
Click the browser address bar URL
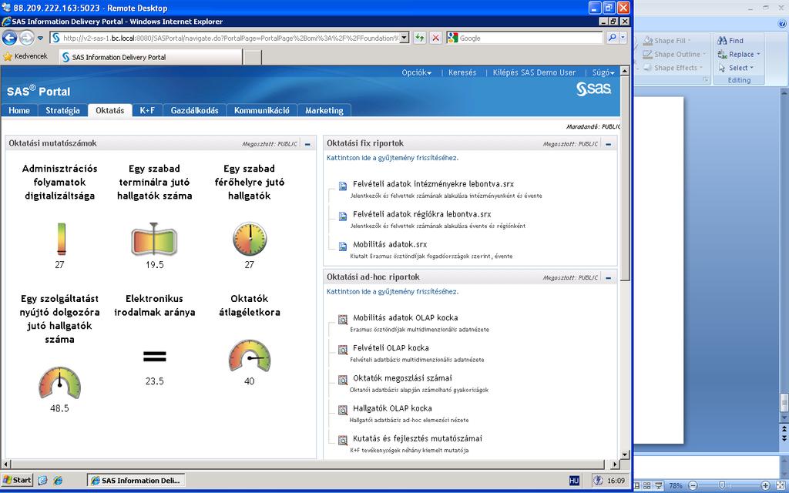click(x=230, y=38)
